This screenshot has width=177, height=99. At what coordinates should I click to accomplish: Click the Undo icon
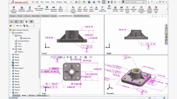click(99, 2)
